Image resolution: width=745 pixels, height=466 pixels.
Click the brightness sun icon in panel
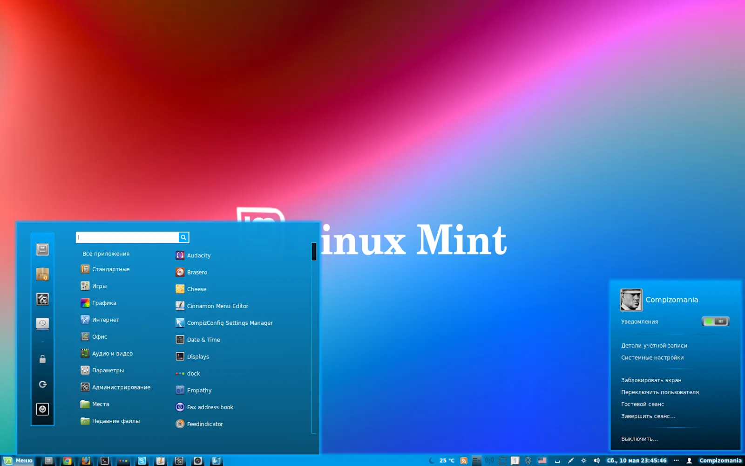583,460
